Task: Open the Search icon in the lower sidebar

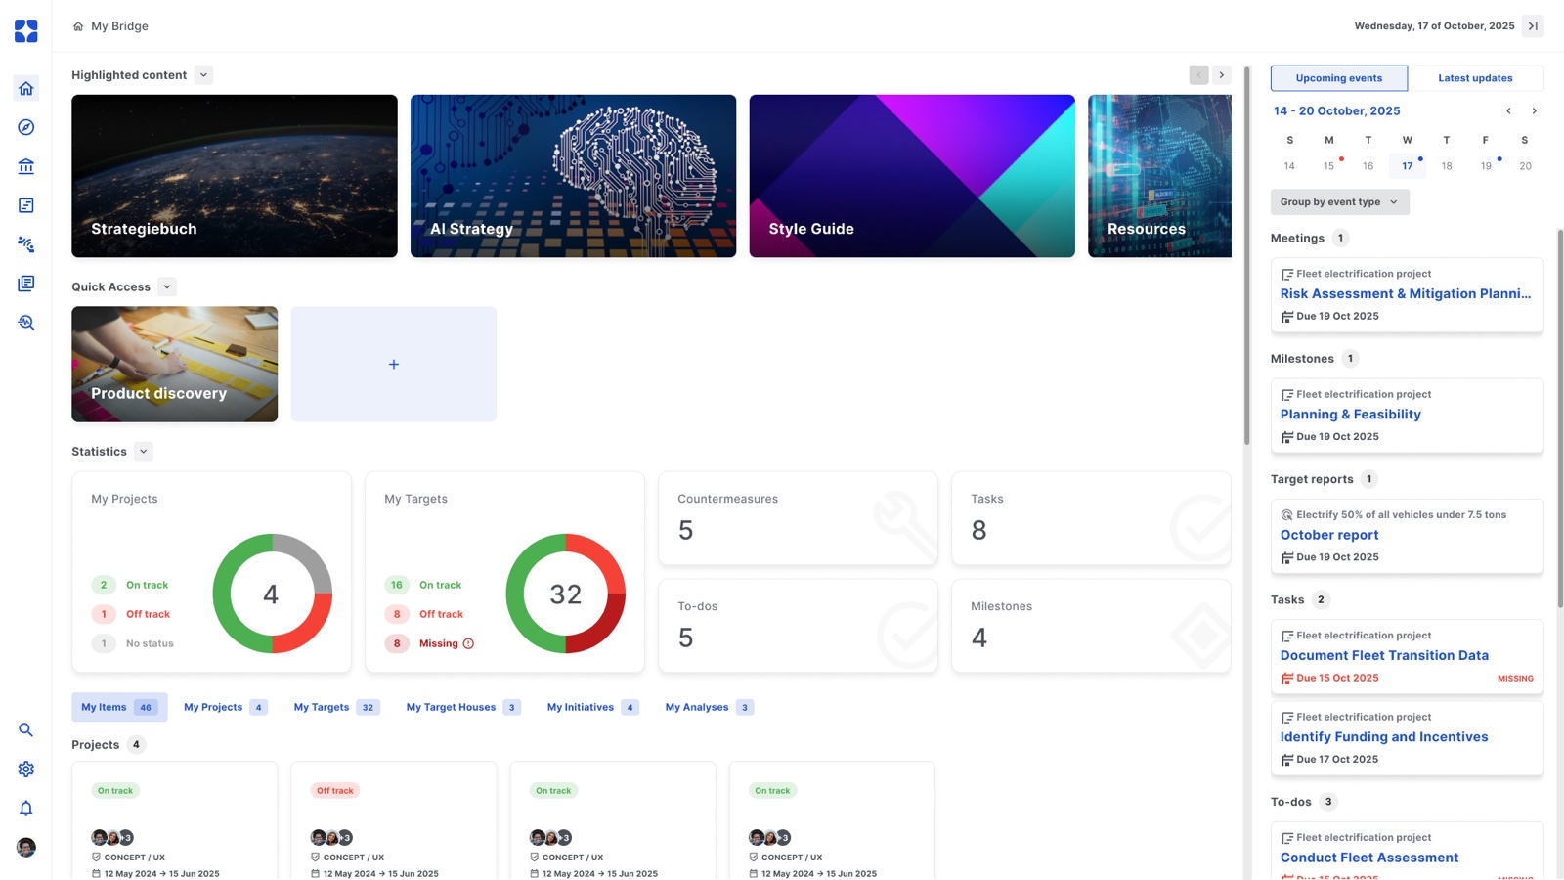Action: 26,730
